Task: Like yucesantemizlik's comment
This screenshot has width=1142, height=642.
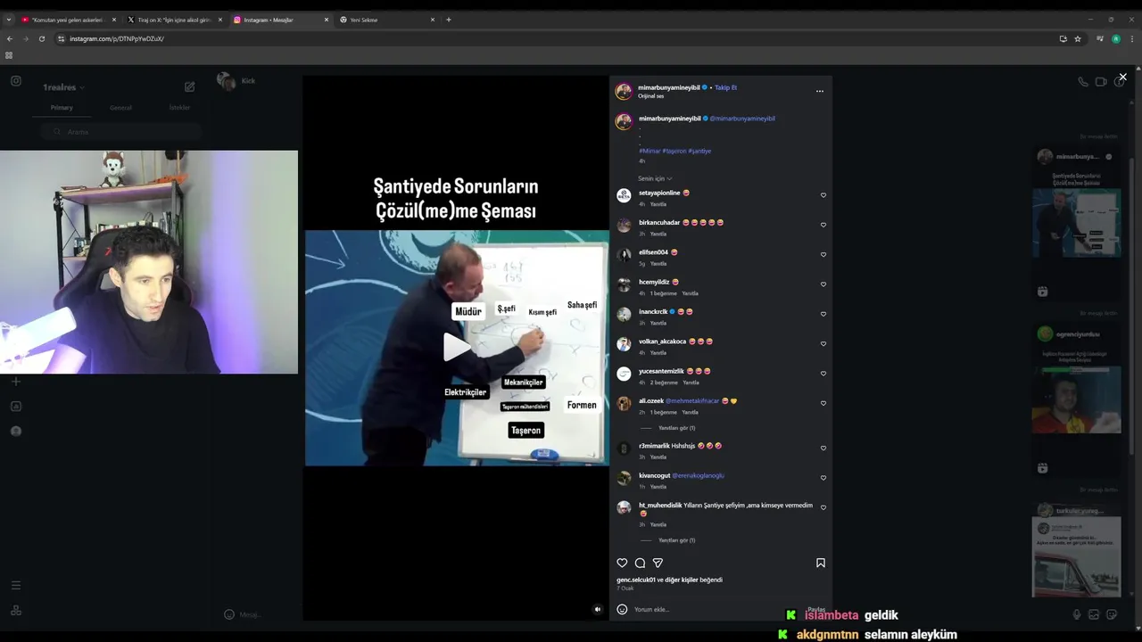Action: click(x=823, y=374)
